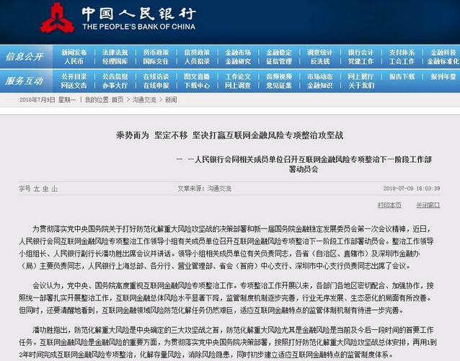This screenshot has width=460, height=361.
Task: Open the 法律法规 section
Action: (115, 53)
